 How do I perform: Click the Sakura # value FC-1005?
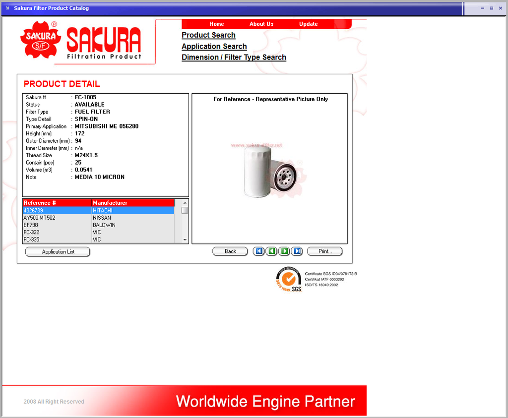click(85, 97)
